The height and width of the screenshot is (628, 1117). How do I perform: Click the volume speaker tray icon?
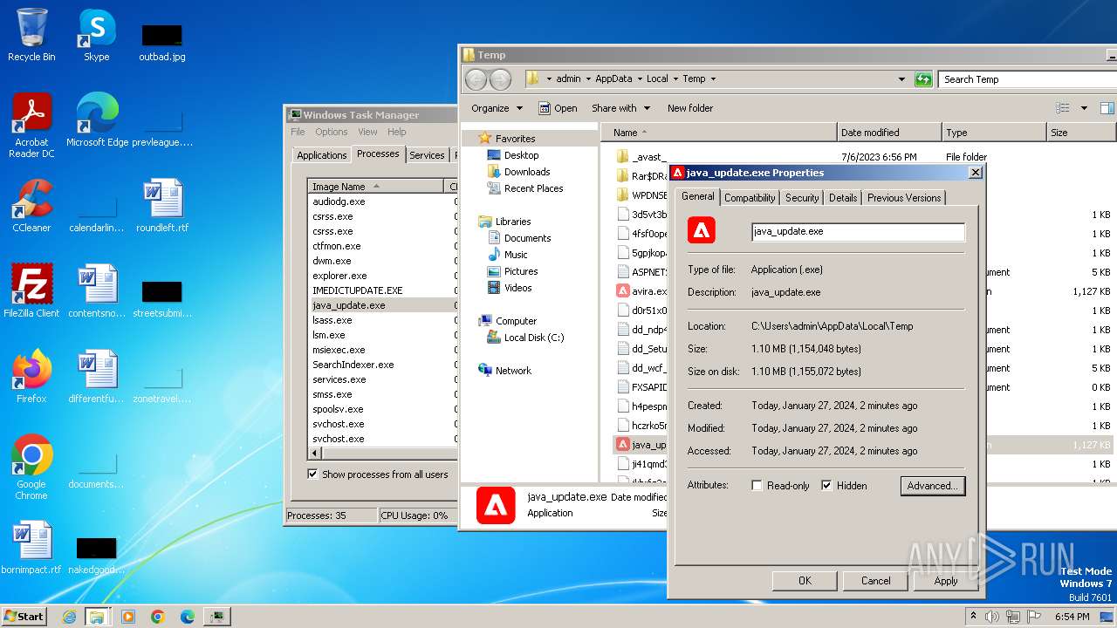(x=992, y=617)
